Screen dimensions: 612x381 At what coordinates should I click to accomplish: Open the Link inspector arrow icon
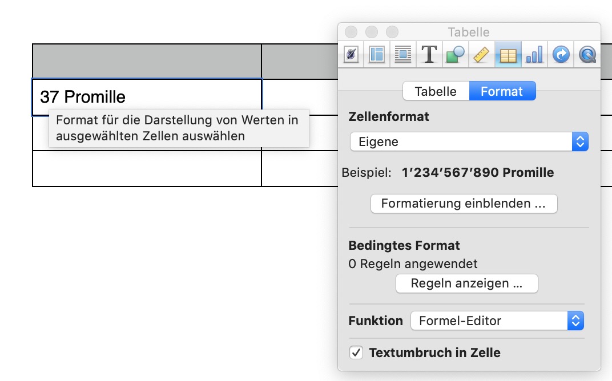561,55
